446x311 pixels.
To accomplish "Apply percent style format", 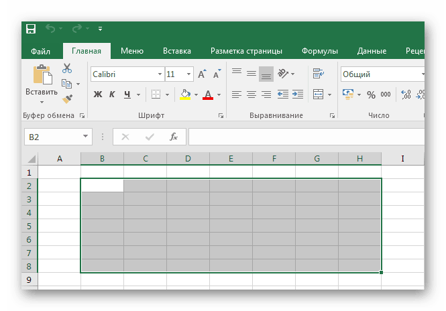I will (371, 95).
